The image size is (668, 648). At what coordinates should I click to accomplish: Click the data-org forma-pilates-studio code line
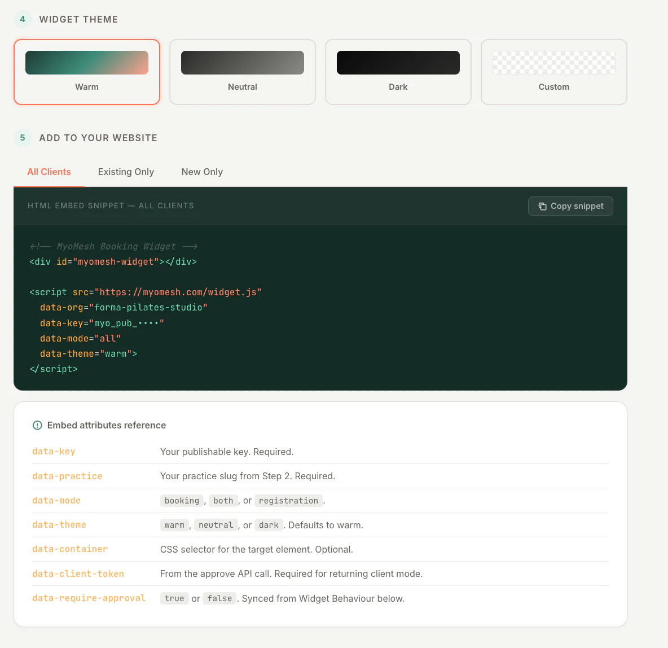click(124, 308)
